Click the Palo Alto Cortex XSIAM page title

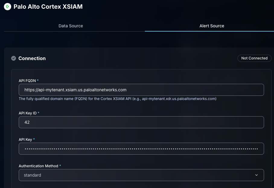pyautogui.click(x=48, y=7)
